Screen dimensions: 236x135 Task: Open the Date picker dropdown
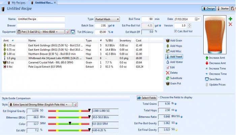click(197, 19)
